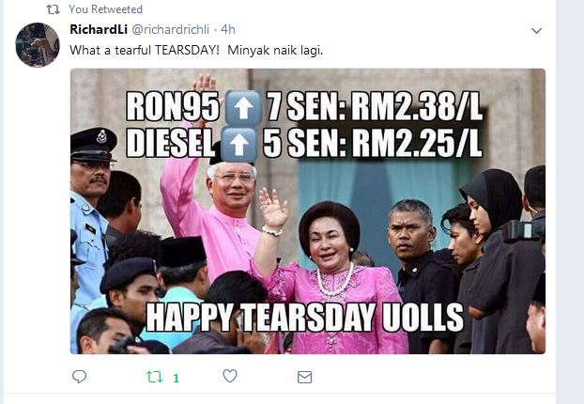Viewport: 584px width, 404px height.
Task: Click the You Retweeted label
Action: click(105, 9)
